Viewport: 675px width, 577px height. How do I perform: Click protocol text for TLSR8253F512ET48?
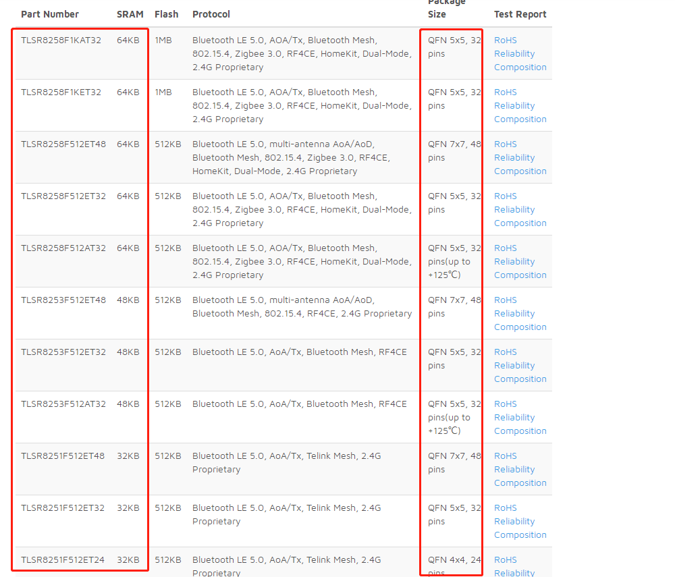click(302, 307)
